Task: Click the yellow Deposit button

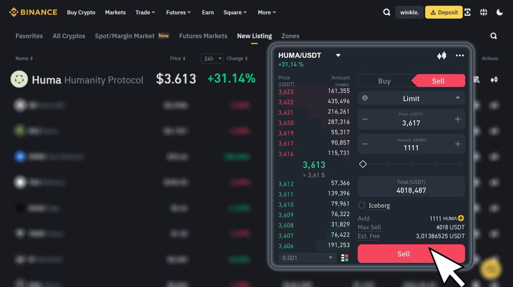Action: (444, 12)
